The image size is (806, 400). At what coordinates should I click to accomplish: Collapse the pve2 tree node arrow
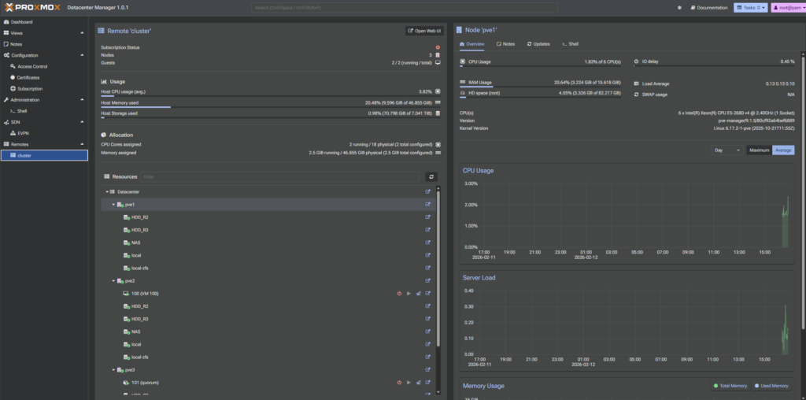click(113, 281)
